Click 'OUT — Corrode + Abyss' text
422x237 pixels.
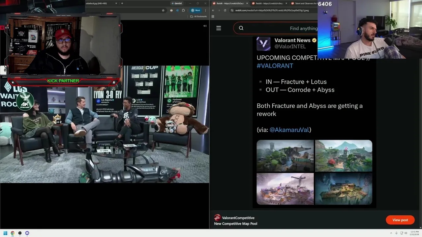click(x=300, y=90)
